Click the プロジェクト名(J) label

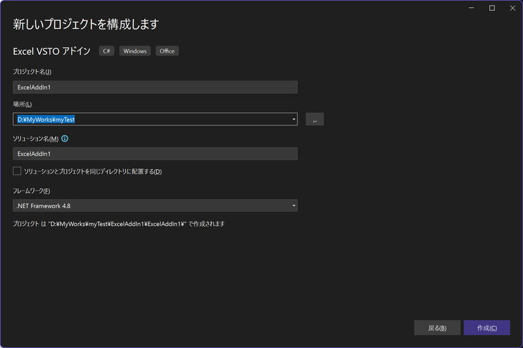[31, 71]
